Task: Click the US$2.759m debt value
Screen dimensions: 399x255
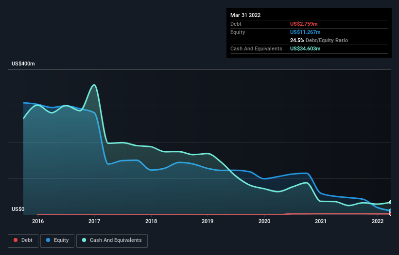Action: click(x=304, y=24)
